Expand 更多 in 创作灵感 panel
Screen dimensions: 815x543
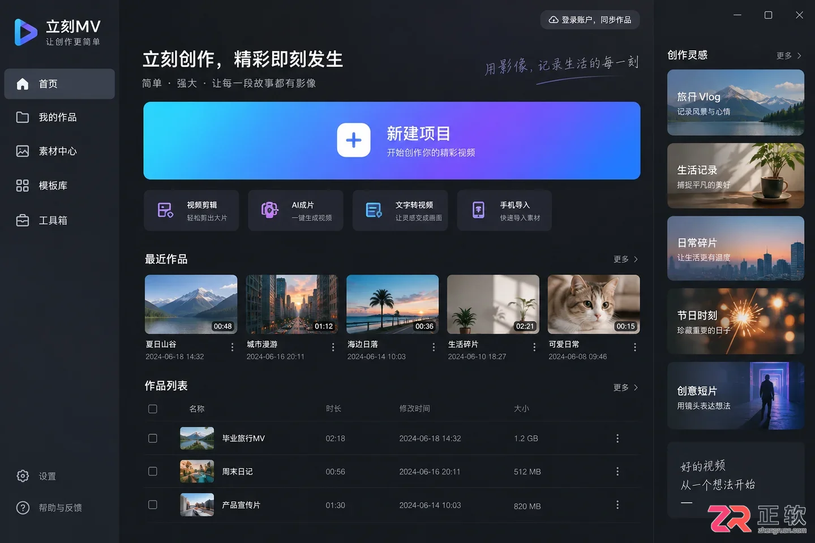(x=789, y=55)
